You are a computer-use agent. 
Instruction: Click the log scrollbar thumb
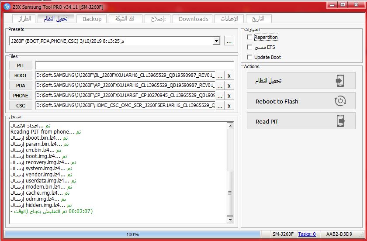point(230,193)
